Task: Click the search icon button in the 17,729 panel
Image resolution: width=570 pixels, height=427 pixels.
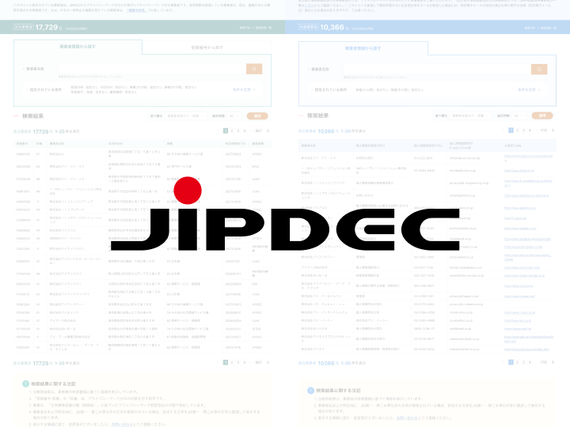Action: coord(254,69)
